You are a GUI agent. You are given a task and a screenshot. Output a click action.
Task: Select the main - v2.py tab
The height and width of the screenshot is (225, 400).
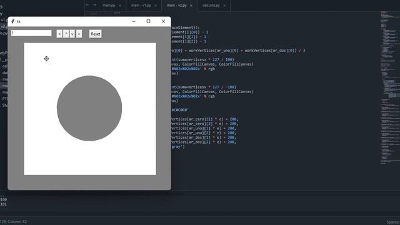pos(177,6)
